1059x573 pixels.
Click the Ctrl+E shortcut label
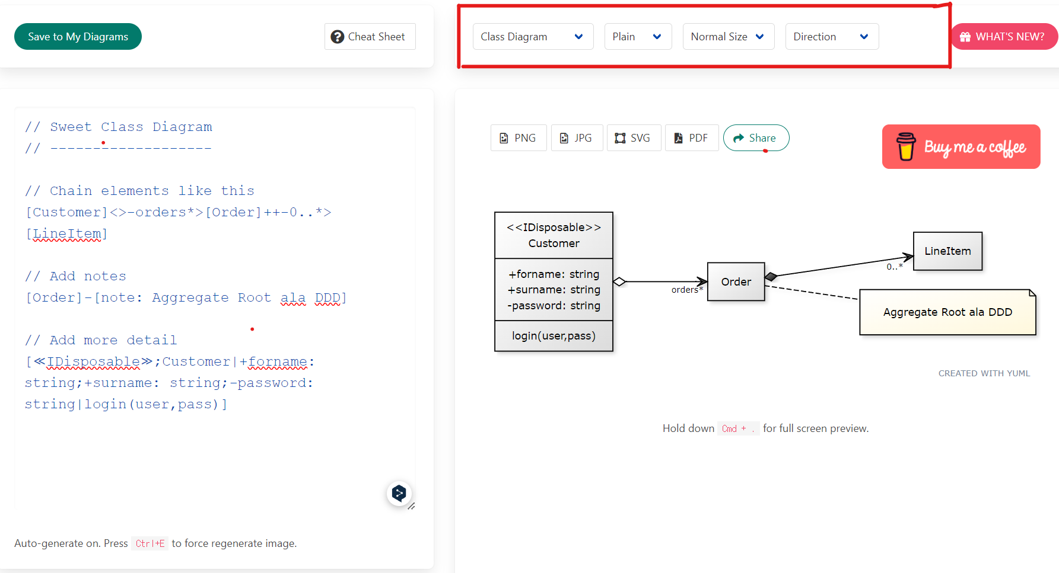[150, 543]
